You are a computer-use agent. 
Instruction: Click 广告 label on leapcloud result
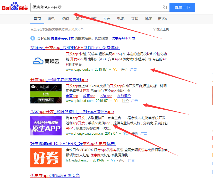pyautogui.click(x=133, y=70)
